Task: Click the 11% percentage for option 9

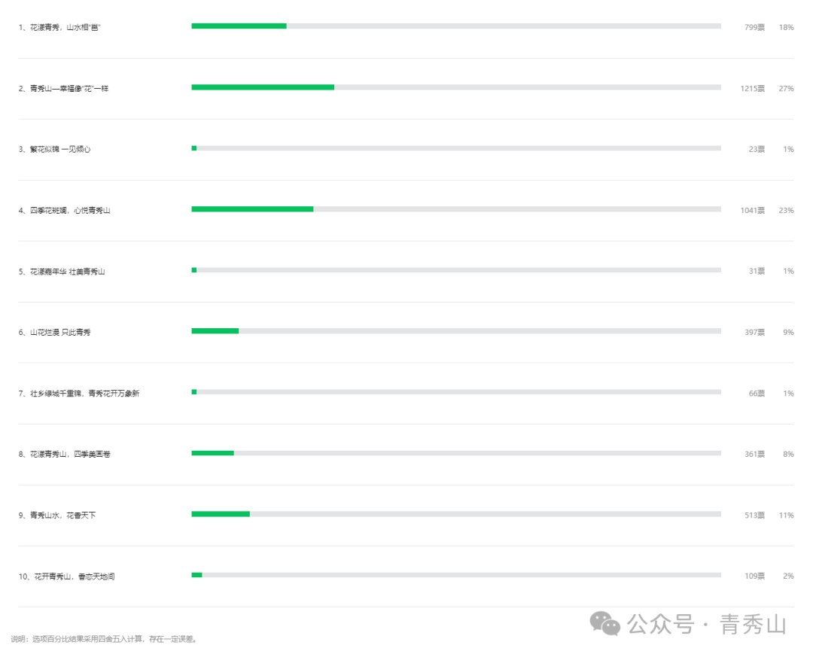Action: 786,516
